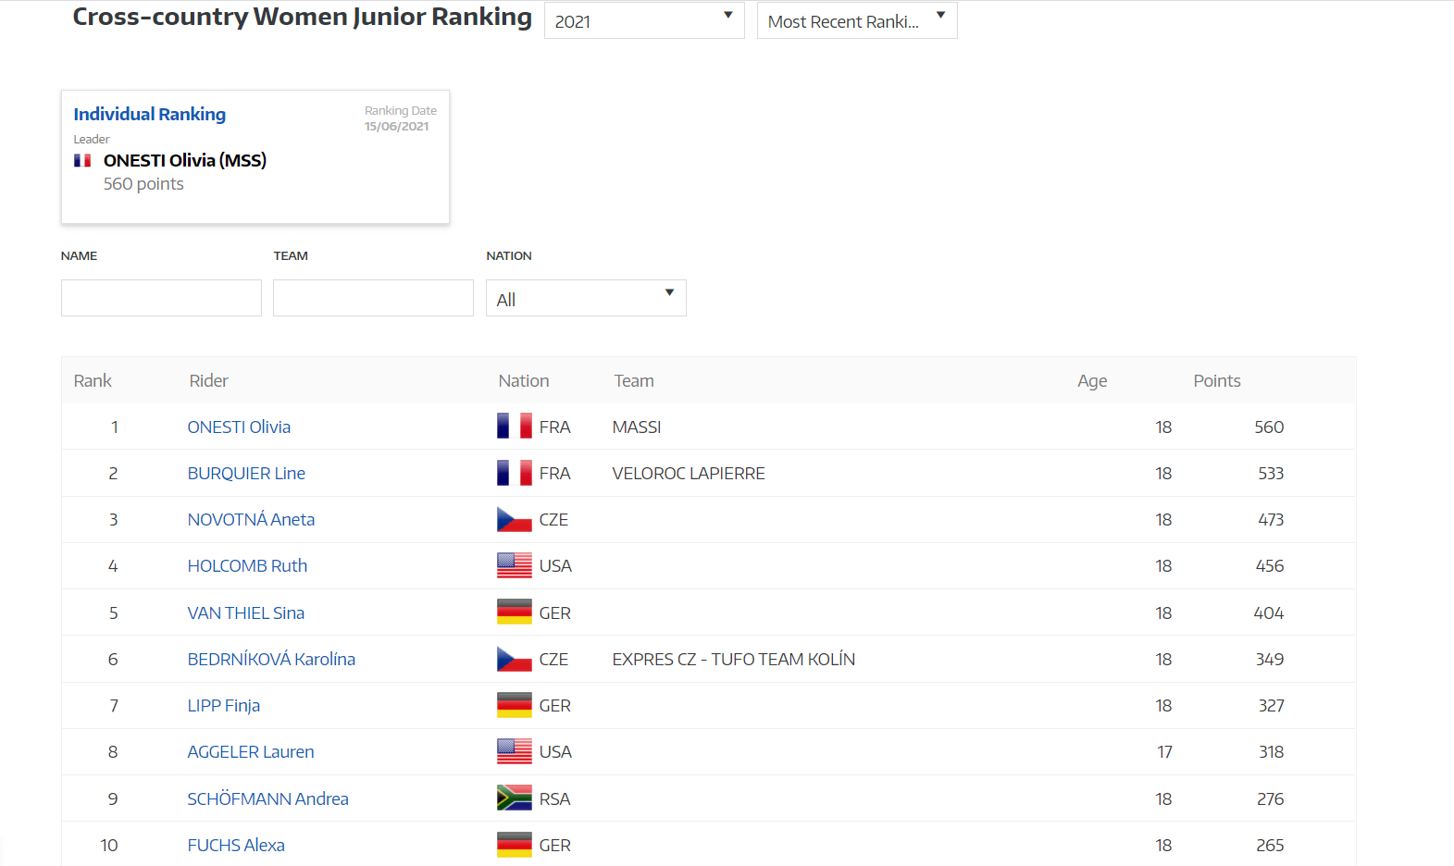Open the Nation filter dropdown set to All
Image resolution: width=1454 pixels, height=866 pixels.
(x=585, y=299)
